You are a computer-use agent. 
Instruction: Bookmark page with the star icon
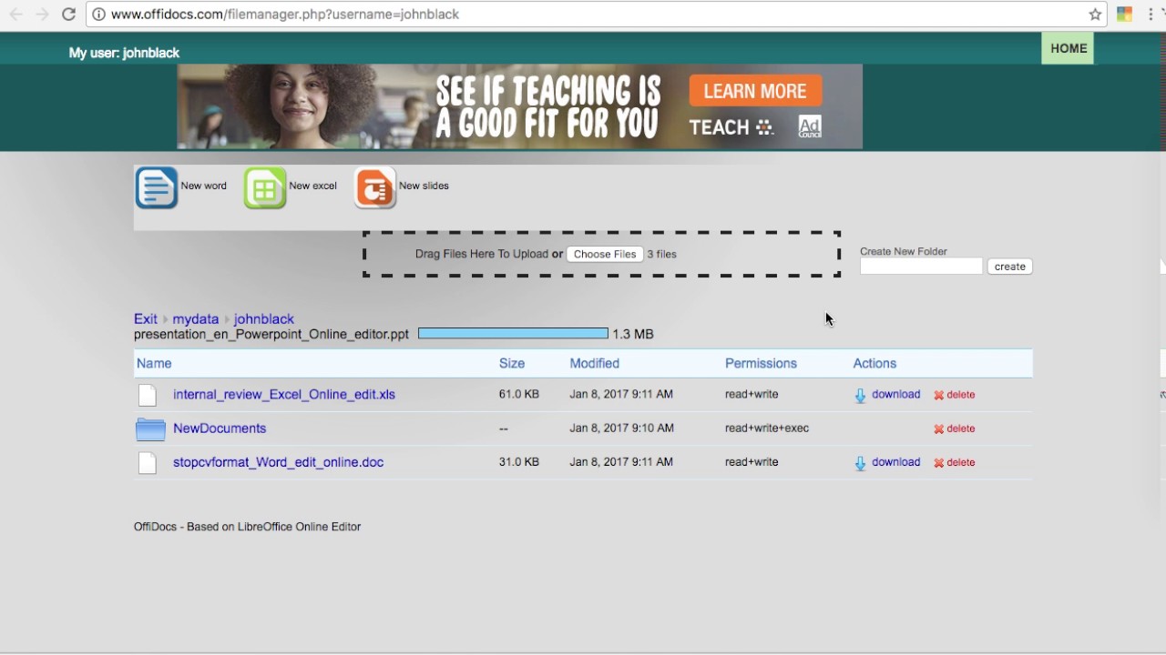1095,15
